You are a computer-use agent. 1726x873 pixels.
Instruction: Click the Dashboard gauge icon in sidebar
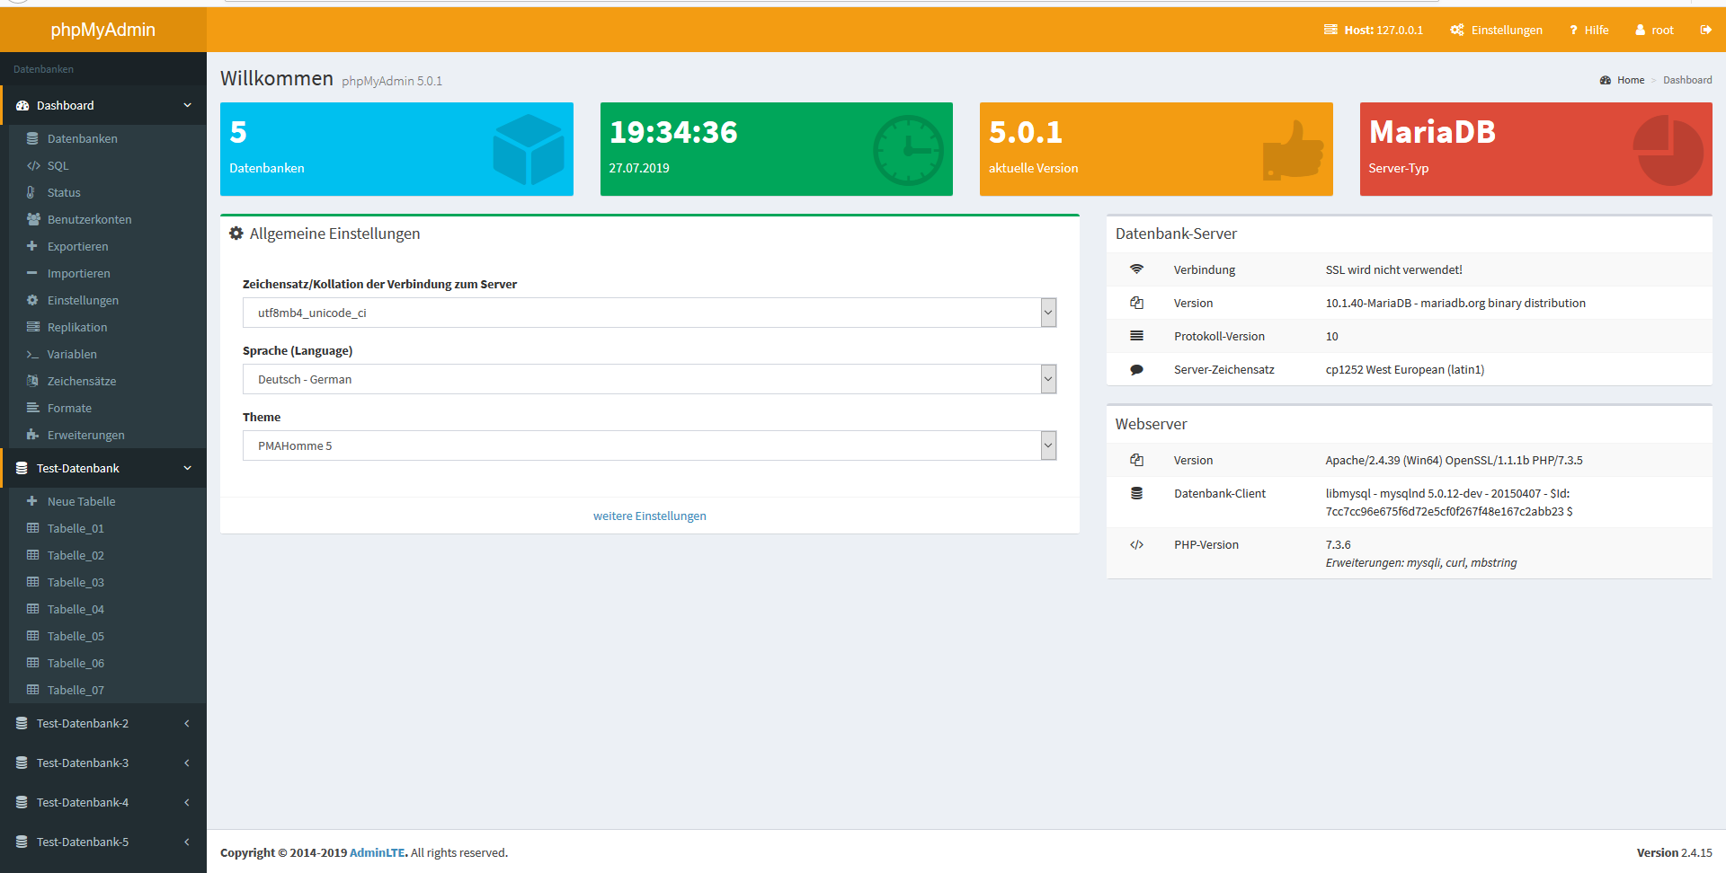tap(22, 105)
